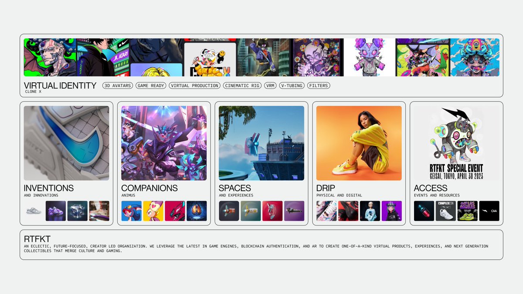Open the blue cloud-haired avatar banner image
Screen dimensions: 523x294
coord(475,57)
